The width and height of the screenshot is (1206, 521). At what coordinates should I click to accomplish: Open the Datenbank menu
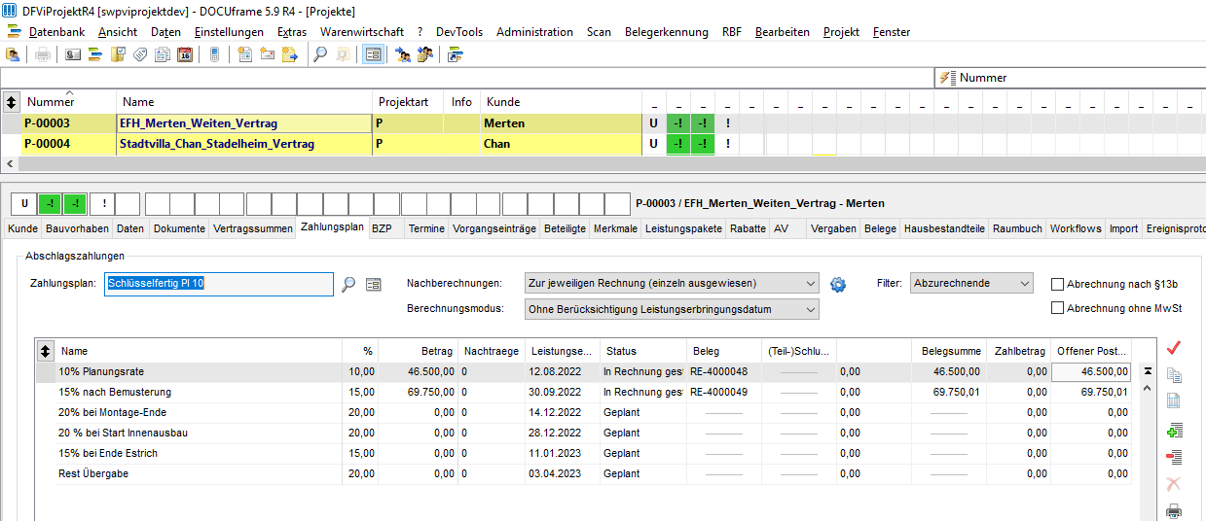pyautogui.click(x=56, y=32)
